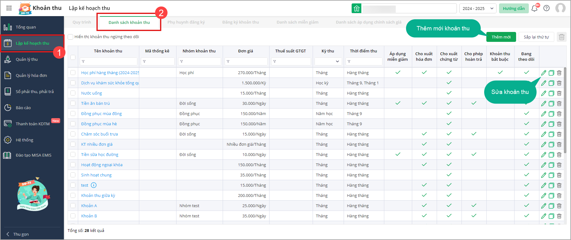Open the help question mark icon
The width and height of the screenshot is (571, 240).
pos(546,8)
